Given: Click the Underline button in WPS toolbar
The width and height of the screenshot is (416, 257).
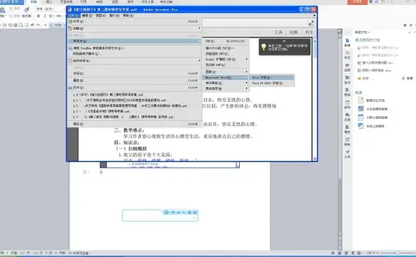Looking at the screenshot, I should point(50,16).
